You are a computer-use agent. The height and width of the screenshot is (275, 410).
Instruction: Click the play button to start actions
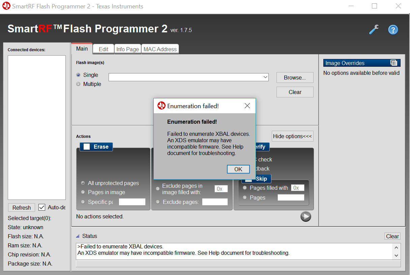pos(306,216)
